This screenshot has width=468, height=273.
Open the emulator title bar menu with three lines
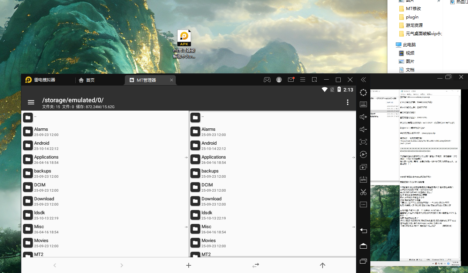coord(303,80)
